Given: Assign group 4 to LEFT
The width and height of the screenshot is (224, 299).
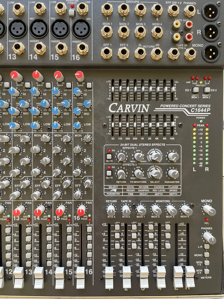Looking at the screenshot, I should coord(168,227).
